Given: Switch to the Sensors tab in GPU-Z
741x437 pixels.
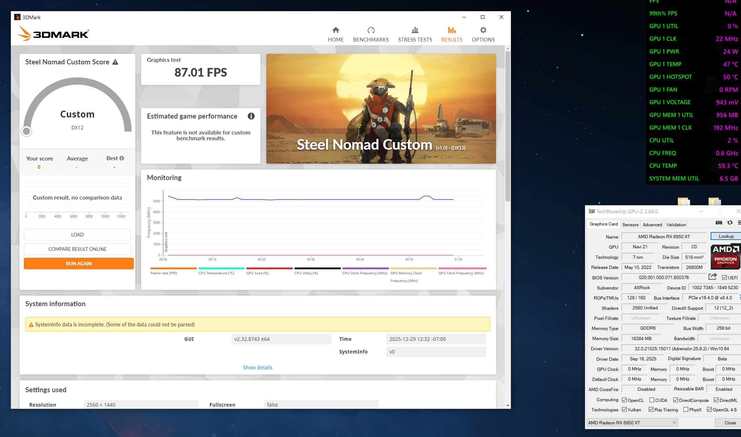Looking at the screenshot, I should [630, 224].
